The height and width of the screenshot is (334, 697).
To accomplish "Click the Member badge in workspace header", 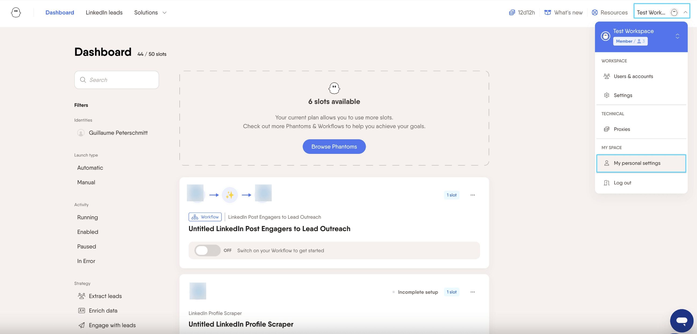I will [630, 41].
